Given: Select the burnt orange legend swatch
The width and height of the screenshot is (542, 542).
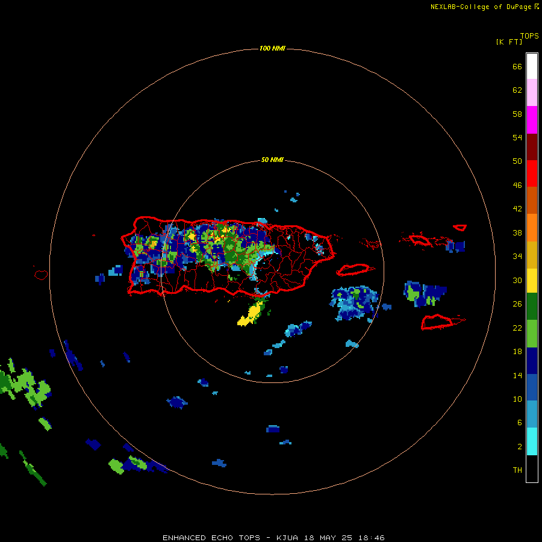Looking at the screenshot, I should tap(532, 200).
